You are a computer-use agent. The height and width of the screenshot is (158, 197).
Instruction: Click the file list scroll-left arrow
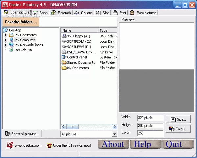[63, 126]
